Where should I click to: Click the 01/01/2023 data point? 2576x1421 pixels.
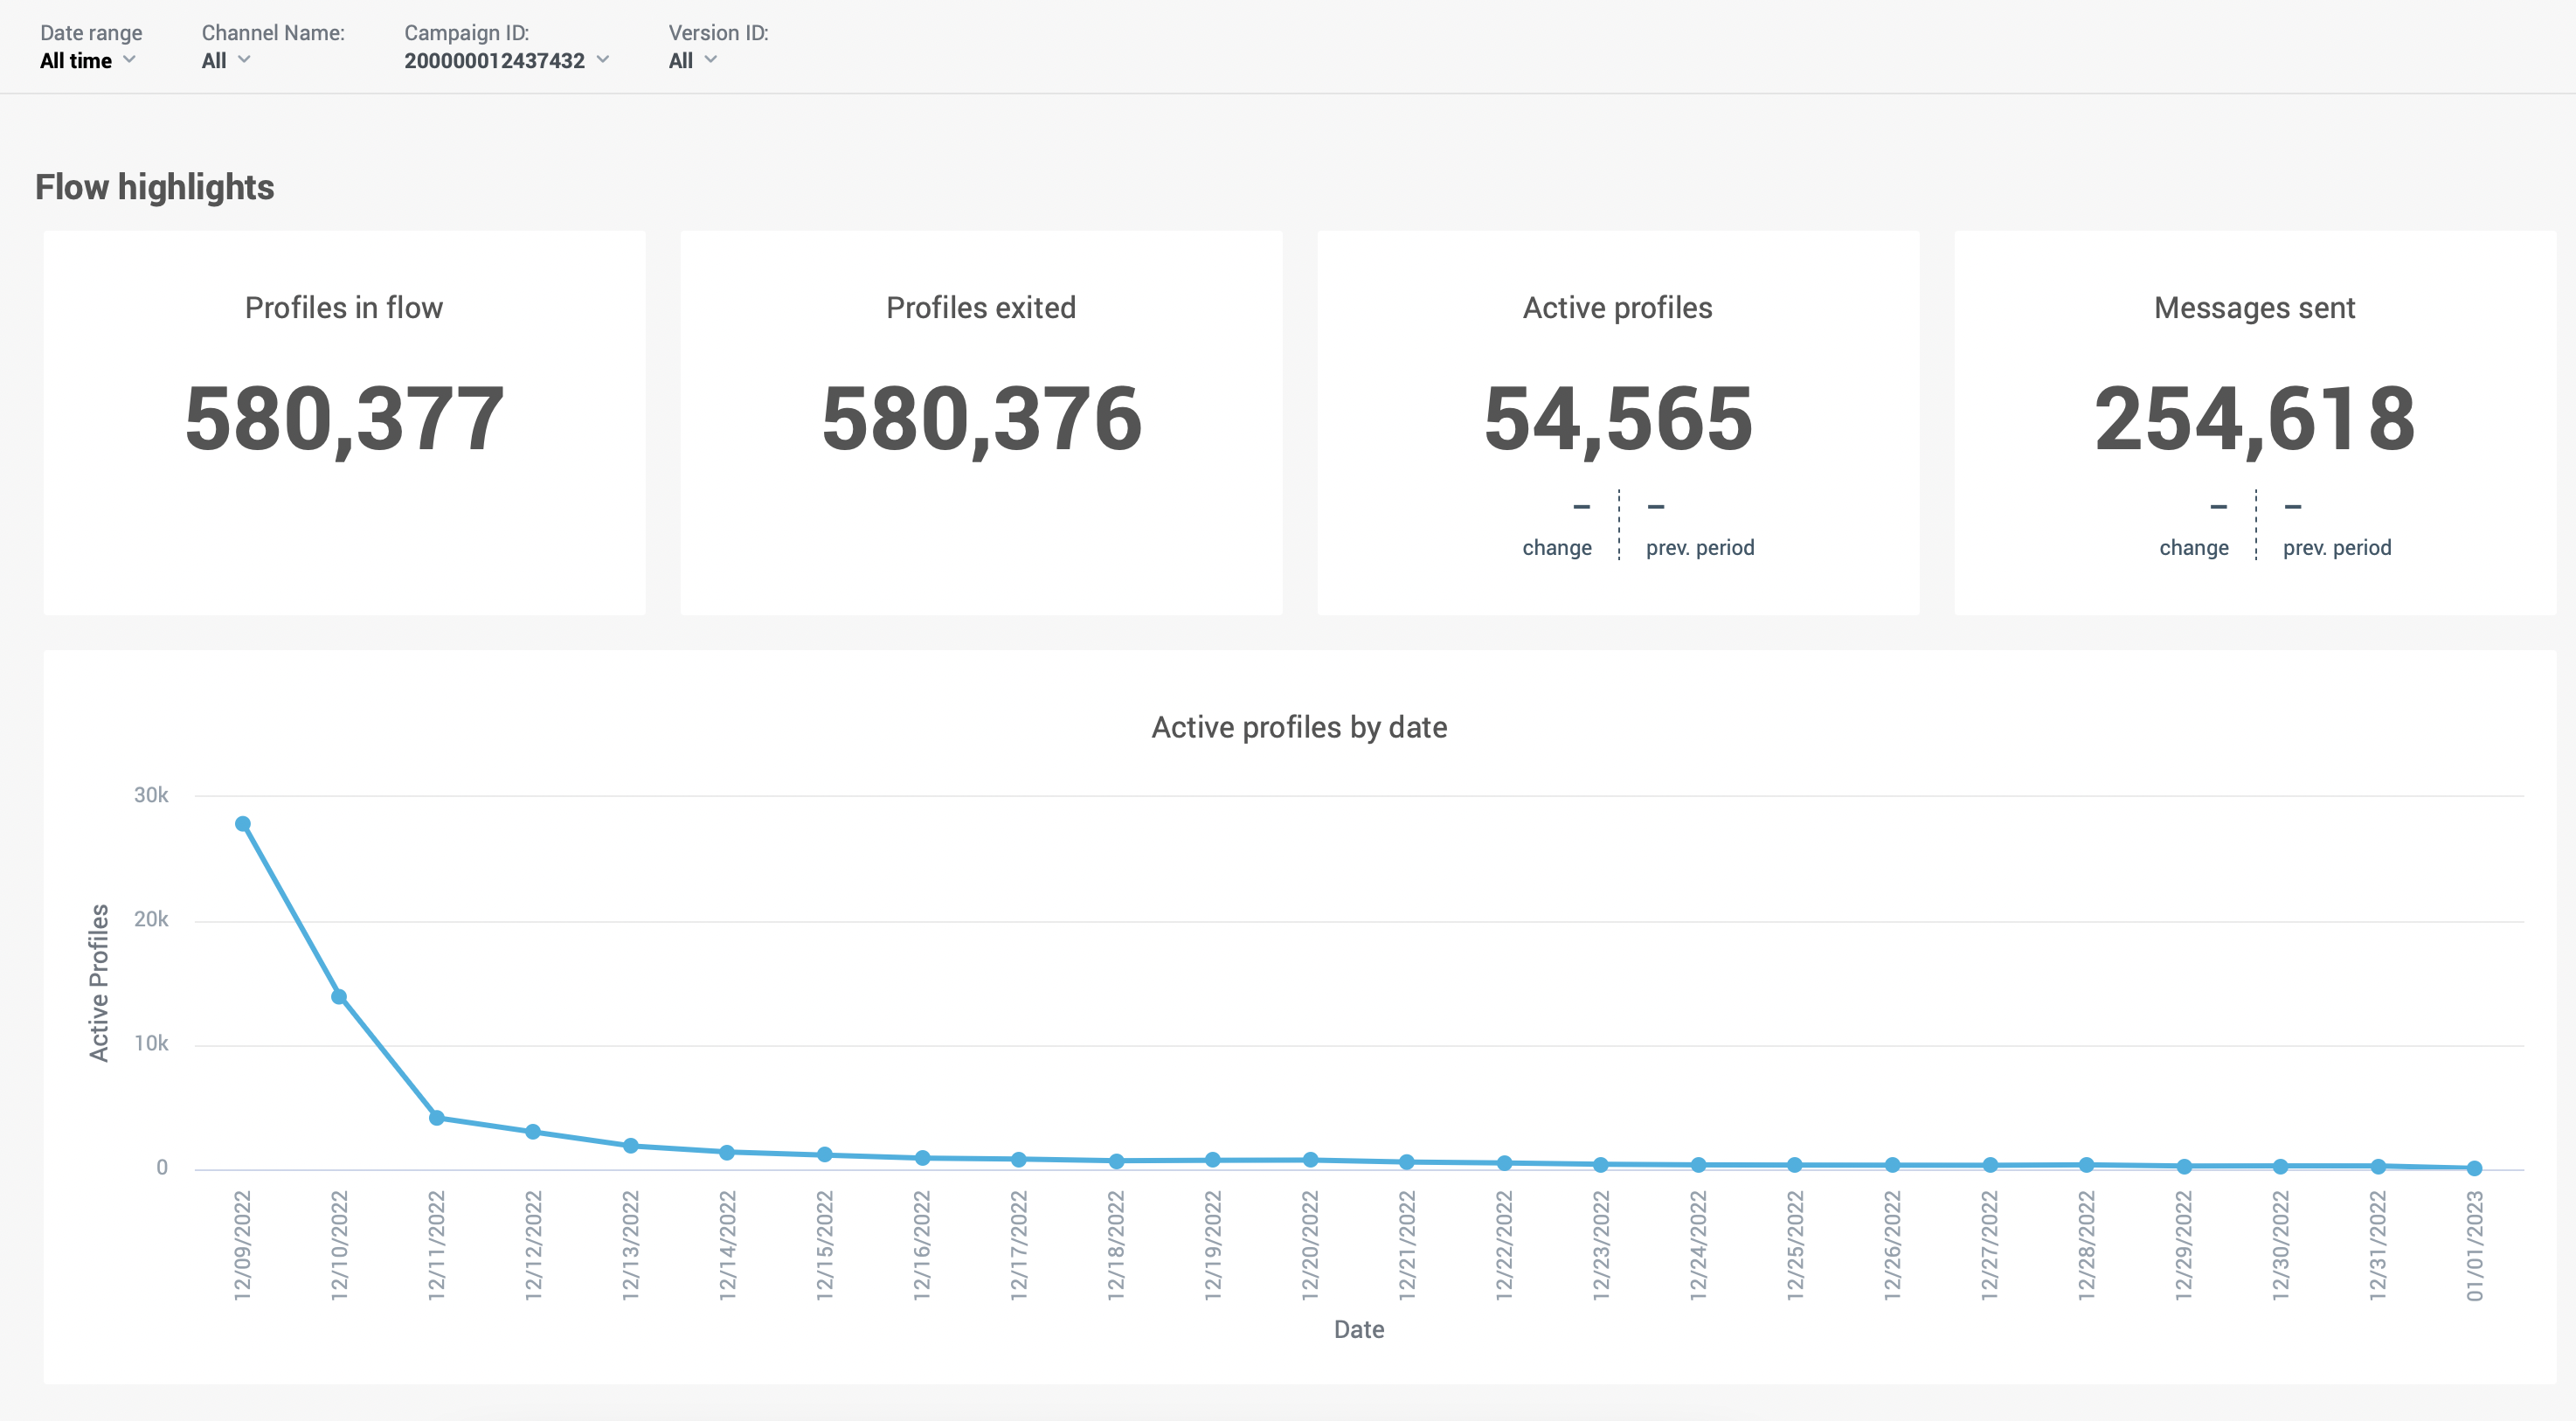point(2474,1168)
